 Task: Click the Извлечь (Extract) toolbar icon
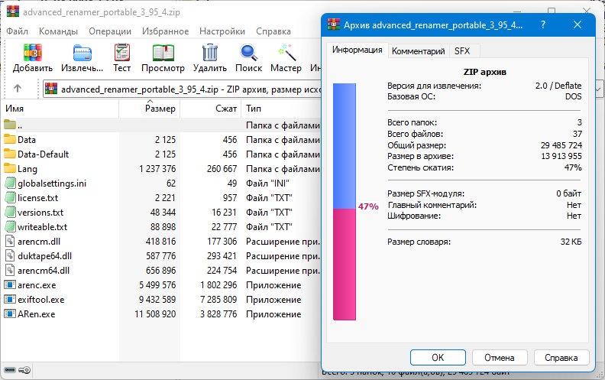(82, 53)
